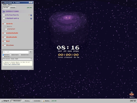The width and height of the screenshot is (137, 103).
Task: Click the red star beside dmadmadade
Action: (3, 37)
